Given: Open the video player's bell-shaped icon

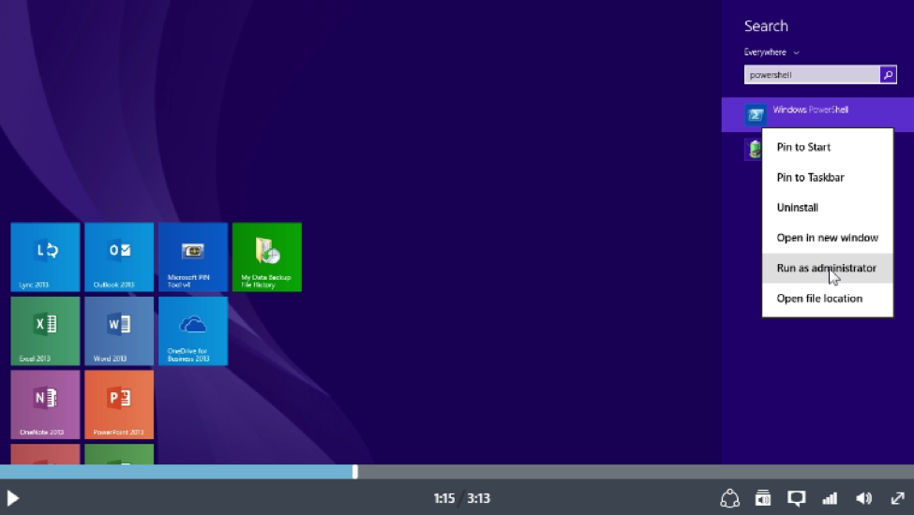Looking at the screenshot, I should [x=730, y=498].
